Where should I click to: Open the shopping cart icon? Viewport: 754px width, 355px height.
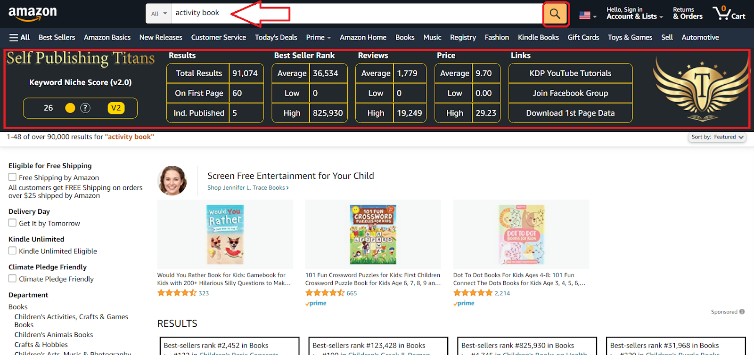[729, 13]
